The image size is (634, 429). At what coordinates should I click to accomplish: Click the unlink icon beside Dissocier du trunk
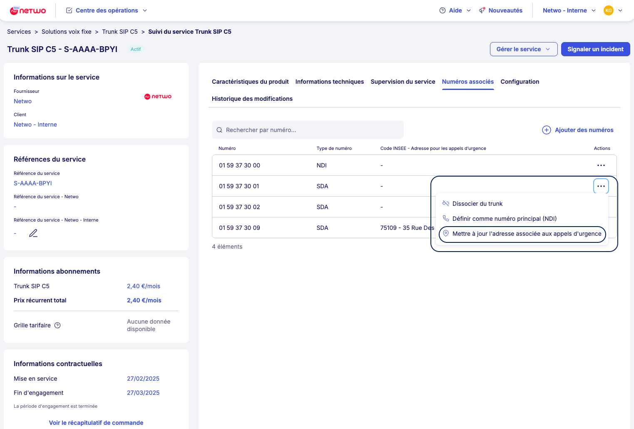446,204
